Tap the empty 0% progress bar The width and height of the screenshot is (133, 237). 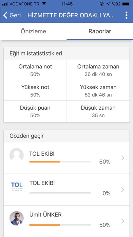(60, 193)
